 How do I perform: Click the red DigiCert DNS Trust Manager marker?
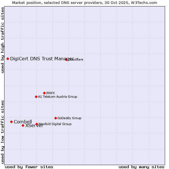pyautogui.click(x=8, y=59)
